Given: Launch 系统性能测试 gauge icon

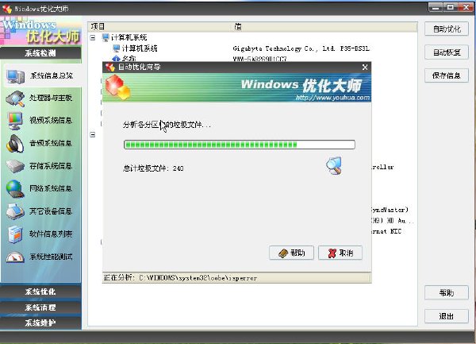Looking at the screenshot, I should click(15, 257).
